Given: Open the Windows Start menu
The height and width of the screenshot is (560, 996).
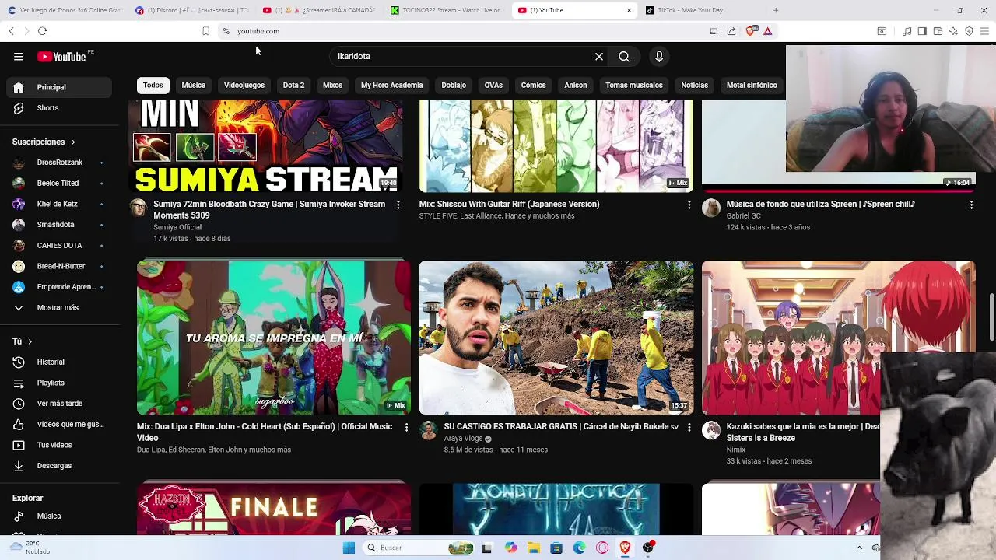Looking at the screenshot, I should pyautogui.click(x=349, y=548).
